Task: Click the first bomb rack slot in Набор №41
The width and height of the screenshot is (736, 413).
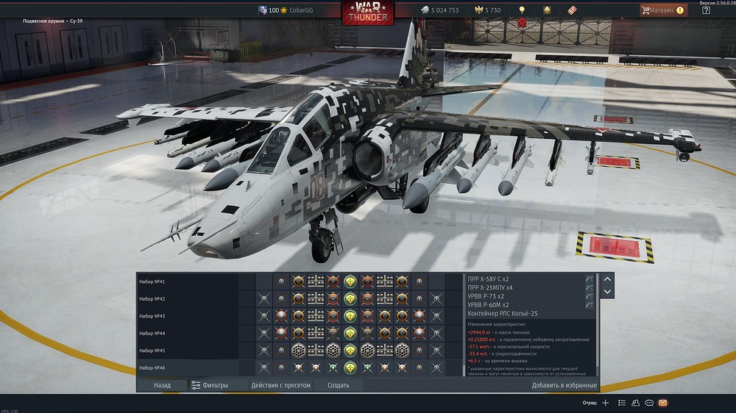Action: 316,281
